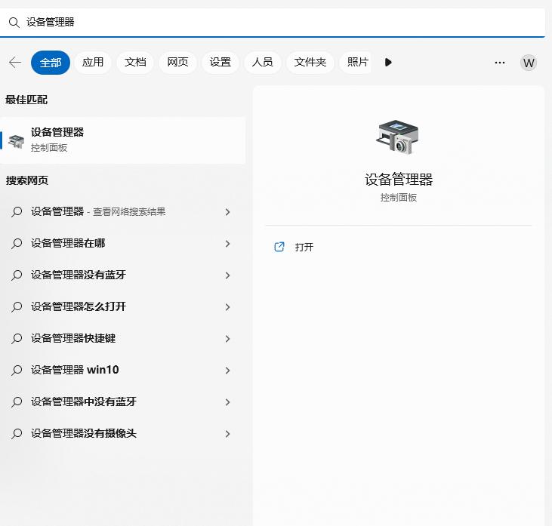The height and width of the screenshot is (526, 552).
Task: Click the small Device Manager icon in best match
Action: (x=16, y=140)
